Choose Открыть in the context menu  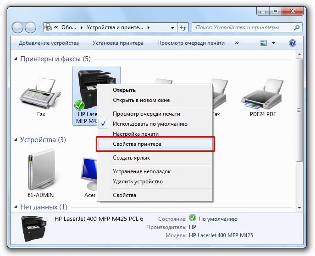pos(155,90)
